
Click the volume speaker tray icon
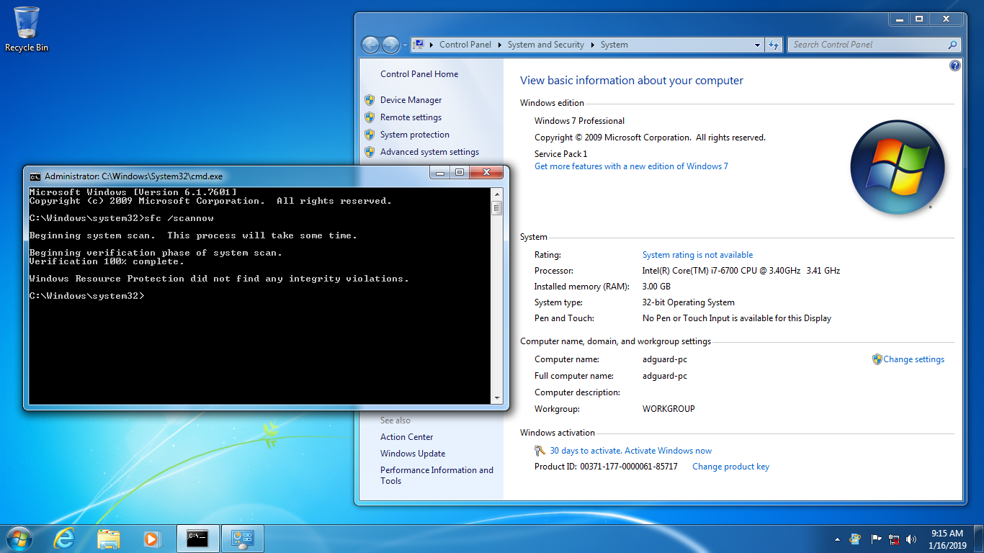[x=911, y=539]
